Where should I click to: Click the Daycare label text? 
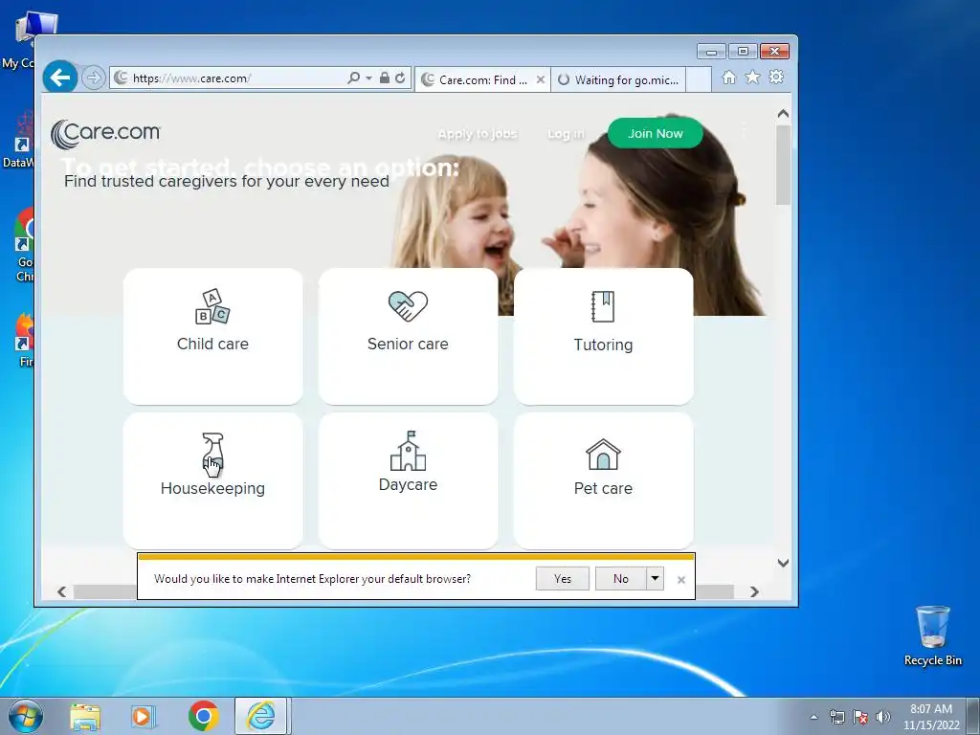click(408, 485)
